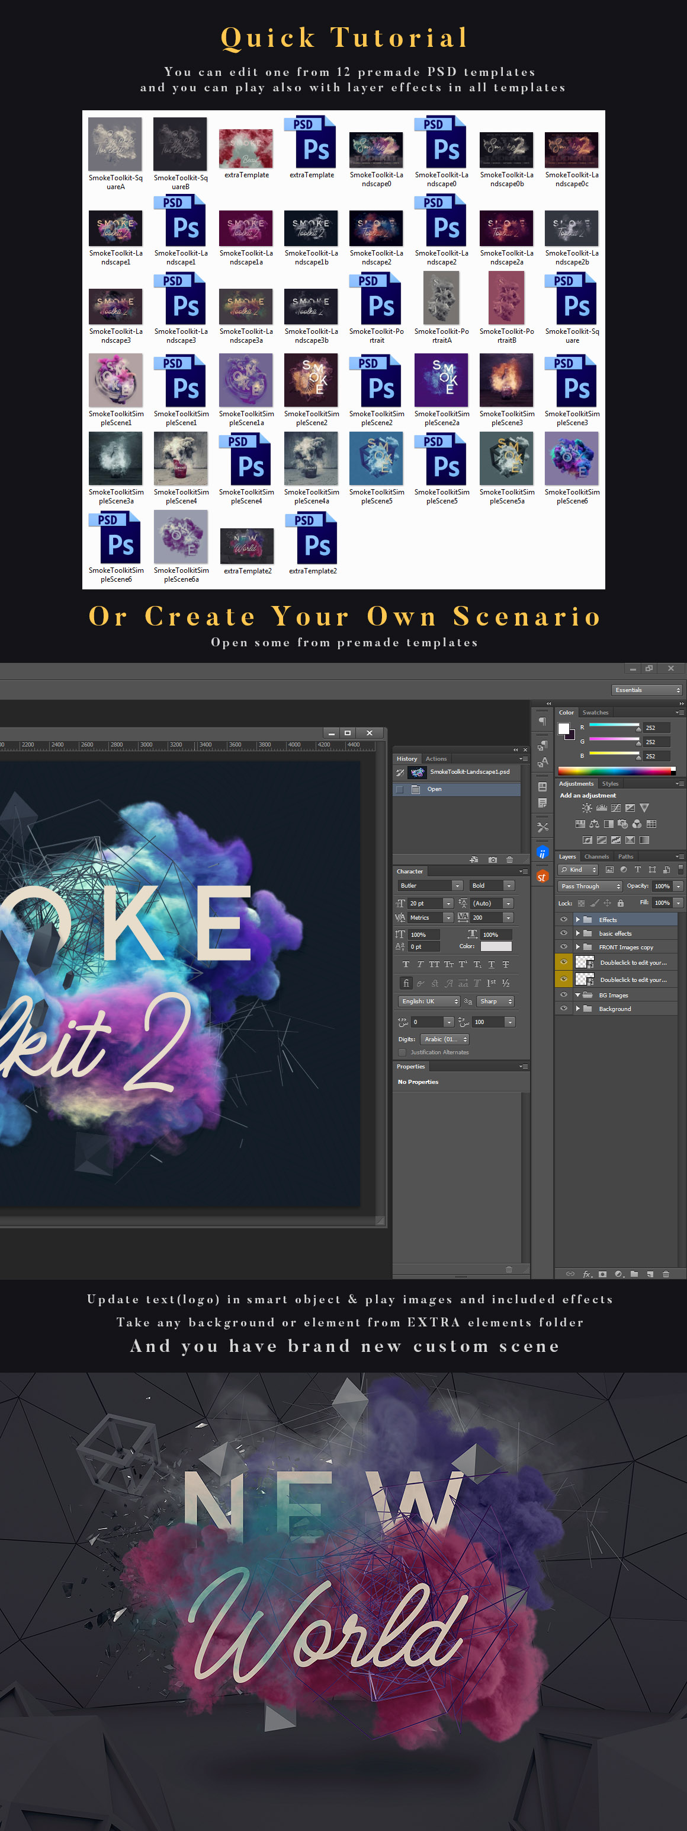
Task: Toggle the Justification Alternates checkbox
Action: click(x=402, y=1052)
